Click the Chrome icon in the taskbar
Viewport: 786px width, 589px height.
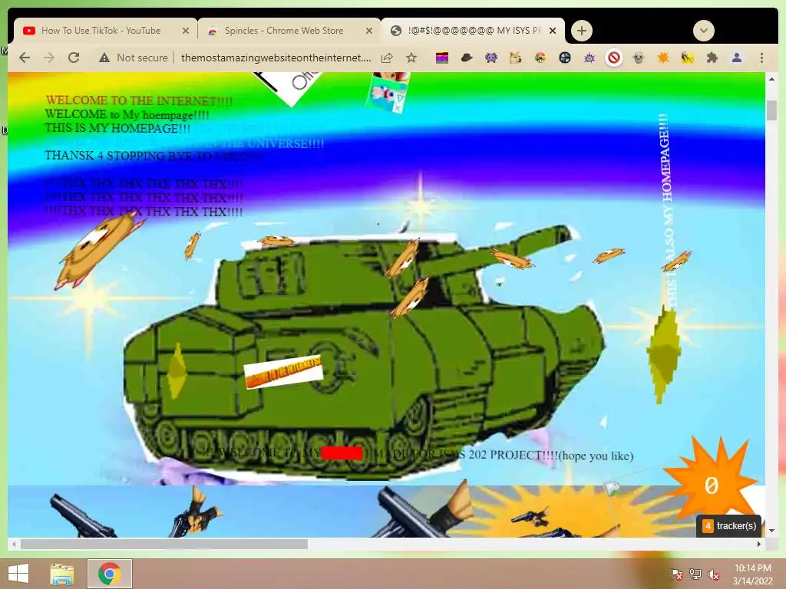[109, 574]
